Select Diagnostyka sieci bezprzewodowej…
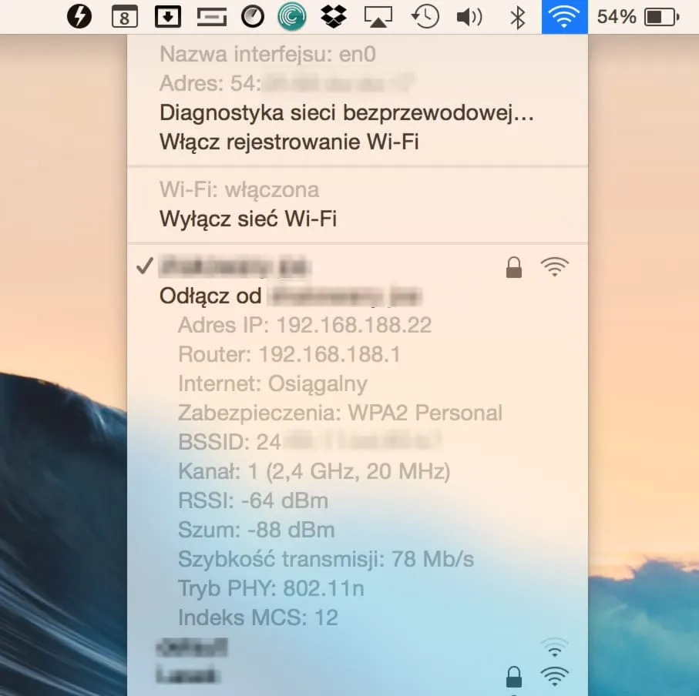This screenshot has width=699, height=696. point(357,113)
